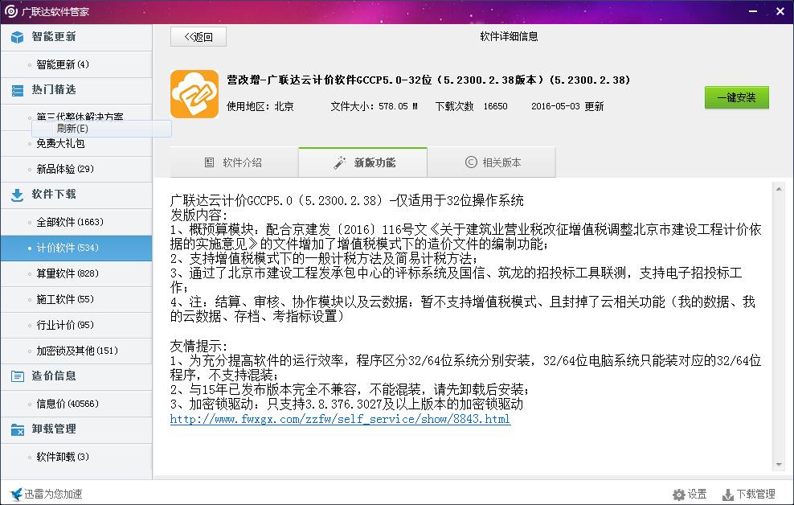This screenshot has height=505, width=794.
Task: Click the 软件下载 section header
Action: click(76, 195)
